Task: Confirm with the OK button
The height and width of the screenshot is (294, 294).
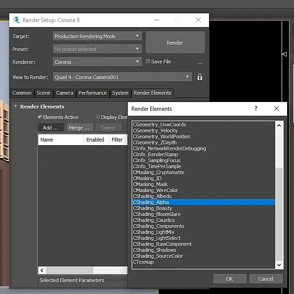Action: [230, 279]
